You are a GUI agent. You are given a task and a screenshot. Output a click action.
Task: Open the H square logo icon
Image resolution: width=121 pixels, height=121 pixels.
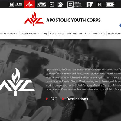99,5
